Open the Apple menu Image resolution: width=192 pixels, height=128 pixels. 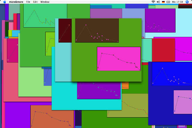[x=4, y=2]
